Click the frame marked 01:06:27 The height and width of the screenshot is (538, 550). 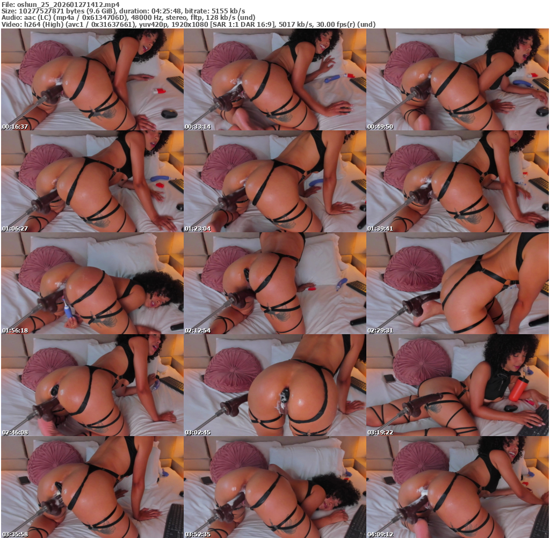92,181
